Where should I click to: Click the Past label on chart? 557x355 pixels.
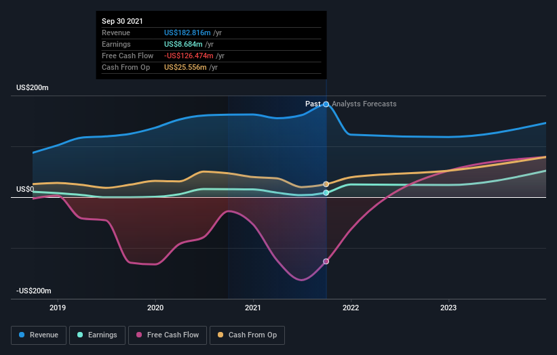coord(313,104)
